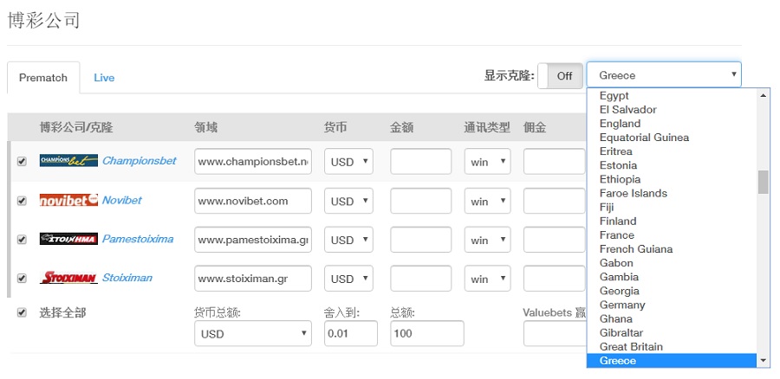Choose Eritrea from the list
Screen dimensions: 780x379
tap(672, 151)
